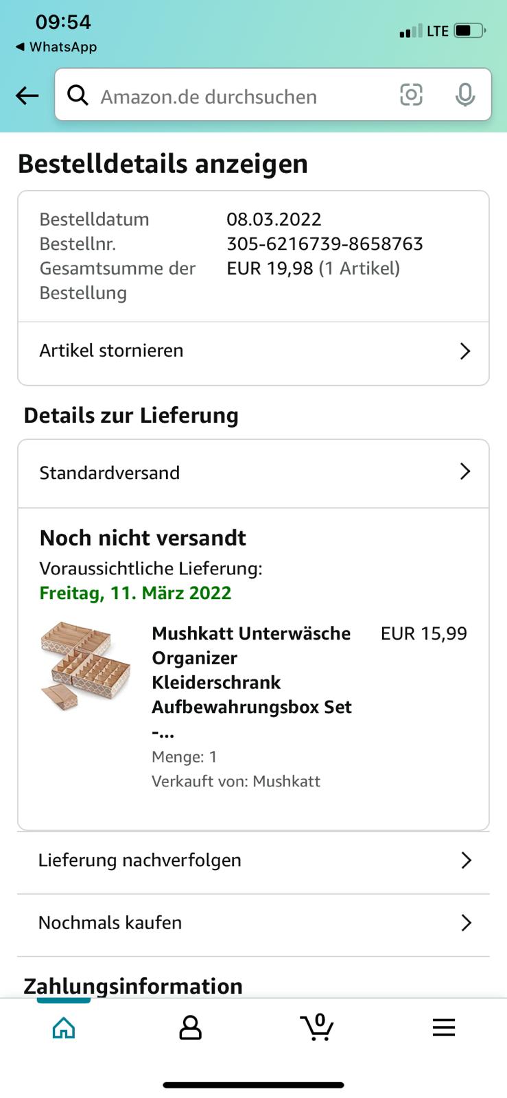Open the camera lens search icon

(411, 95)
